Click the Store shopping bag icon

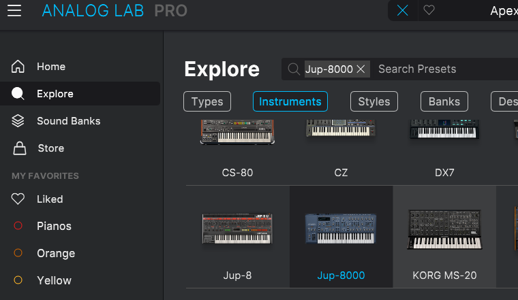(20, 148)
